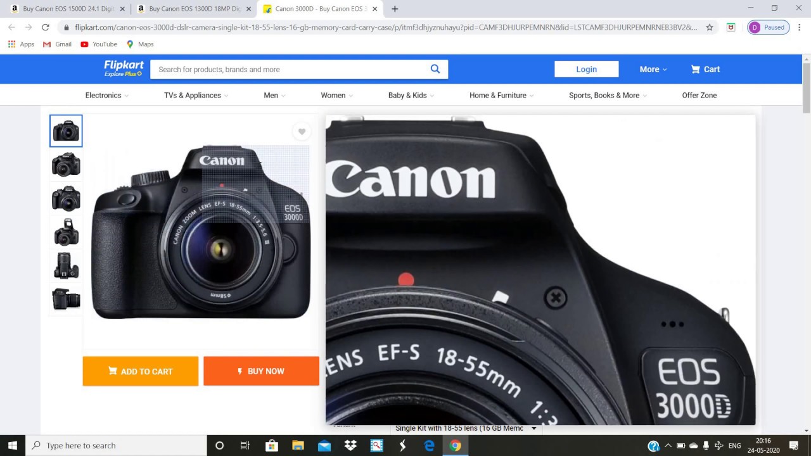811x456 pixels.
Task: Click ADD TO CART button
Action: point(141,371)
